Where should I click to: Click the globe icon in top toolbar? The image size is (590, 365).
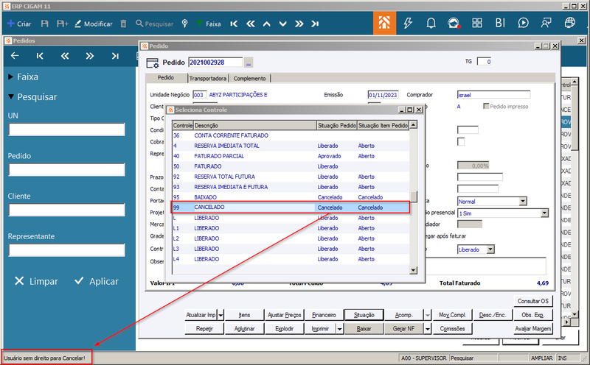[570, 24]
